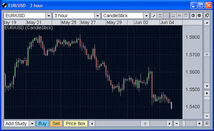This screenshot has width=214, height=131.
Task: Click the last red candlestick on the chart
Action: [172, 105]
